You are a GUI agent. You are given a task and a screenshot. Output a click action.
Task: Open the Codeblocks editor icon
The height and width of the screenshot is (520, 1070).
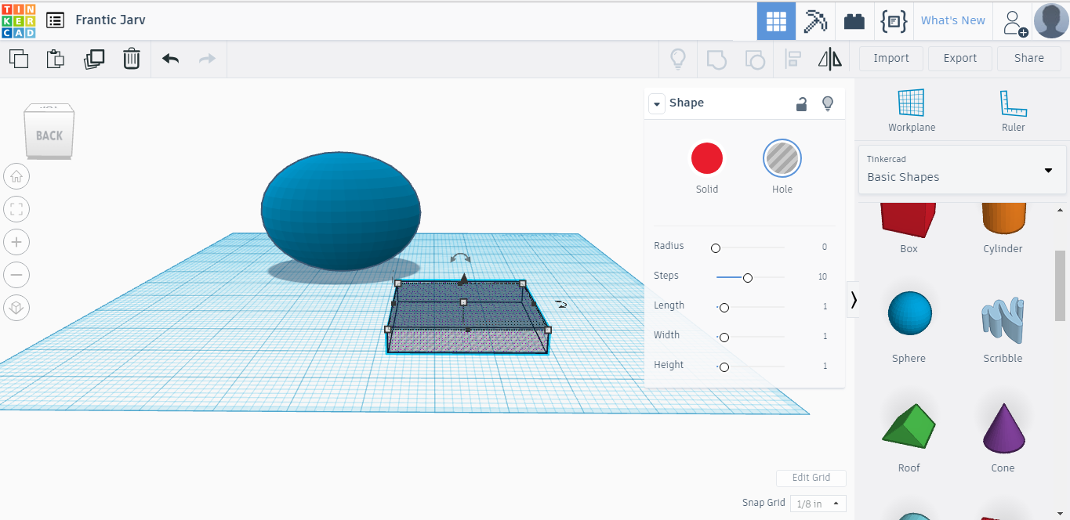(894, 21)
